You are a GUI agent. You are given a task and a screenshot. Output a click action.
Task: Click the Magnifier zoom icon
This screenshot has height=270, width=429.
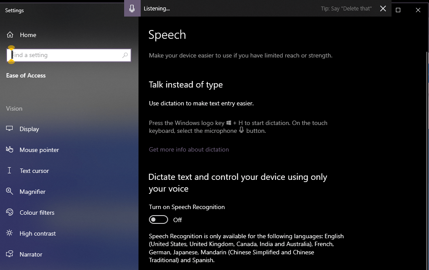coord(10,191)
